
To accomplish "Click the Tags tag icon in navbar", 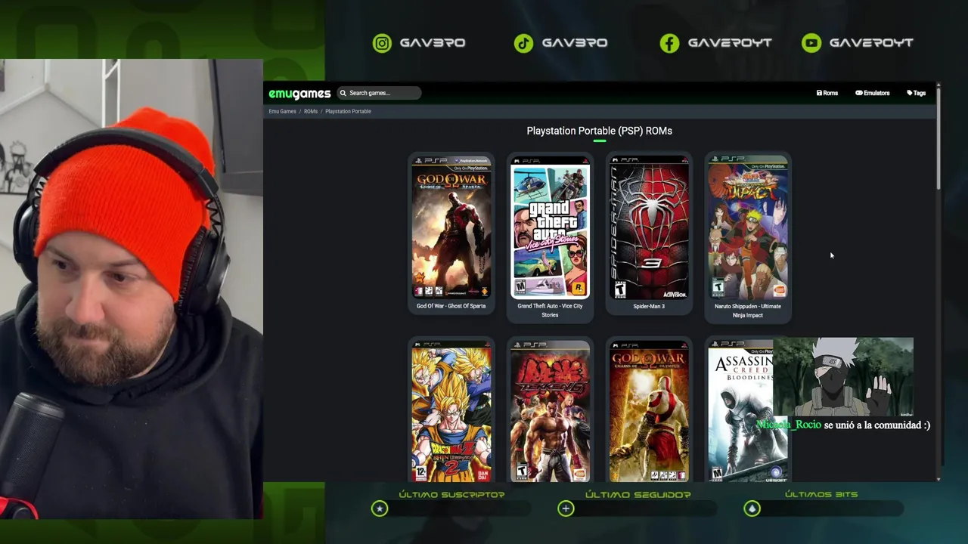I will click(910, 93).
